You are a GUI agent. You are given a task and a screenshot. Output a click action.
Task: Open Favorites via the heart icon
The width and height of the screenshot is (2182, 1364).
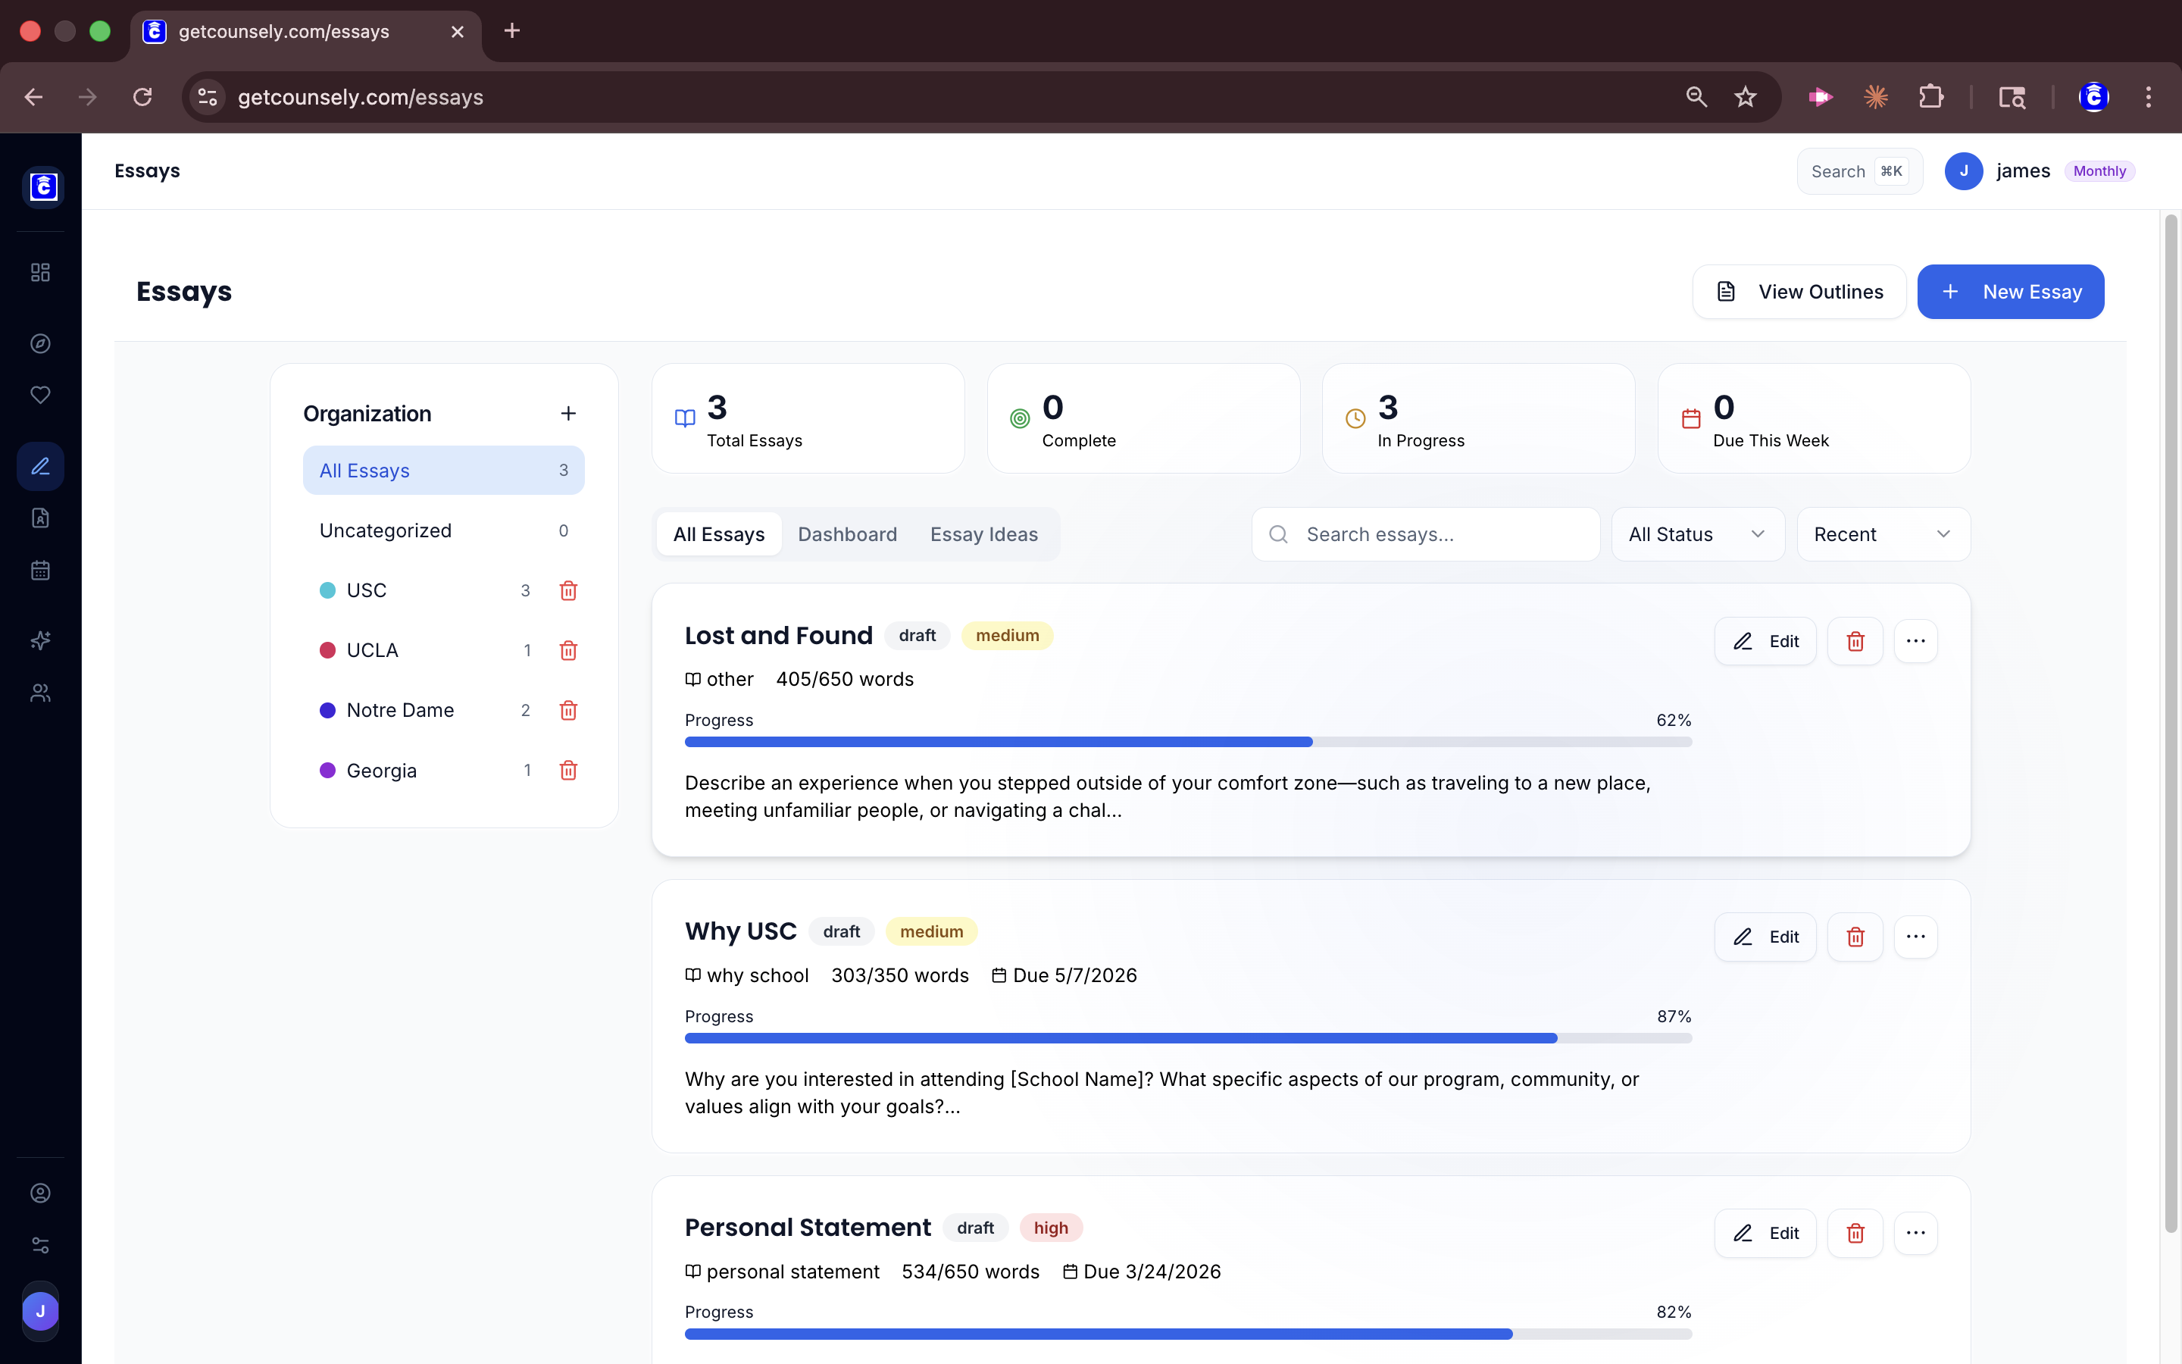click(x=39, y=394)
